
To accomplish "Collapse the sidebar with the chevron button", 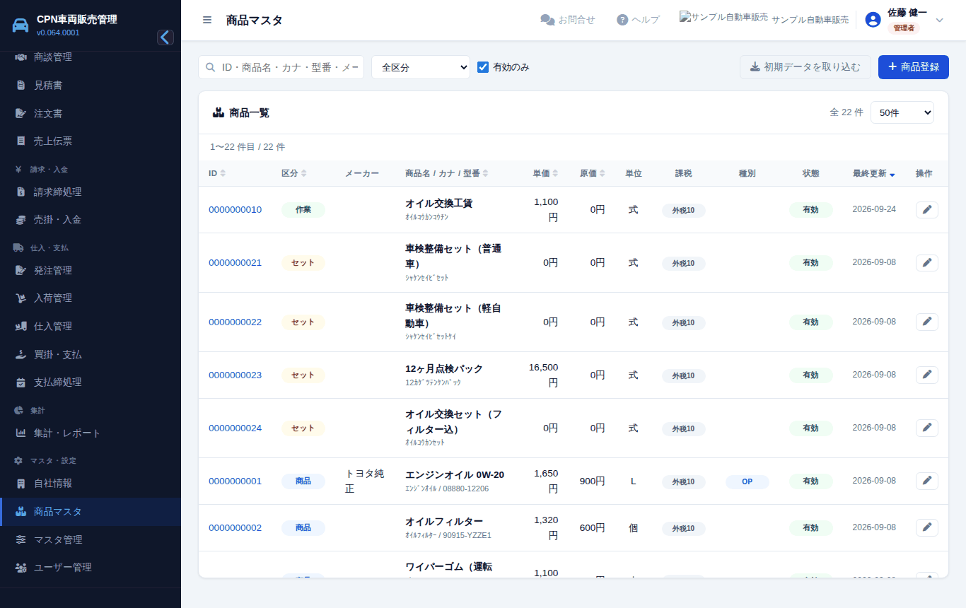I will pyautogui.click(x=165, y=37).
